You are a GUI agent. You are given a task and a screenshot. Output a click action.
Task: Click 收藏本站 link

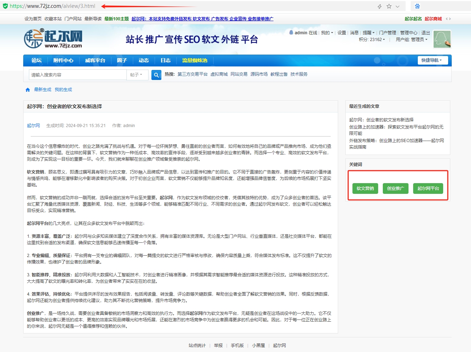(53, 19)
